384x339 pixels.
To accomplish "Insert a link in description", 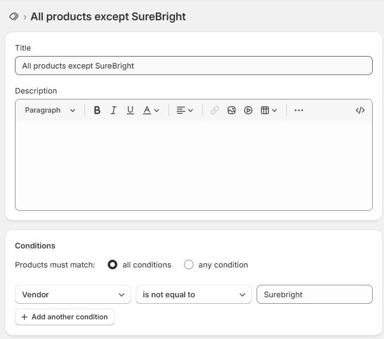I will click(214, 110).
